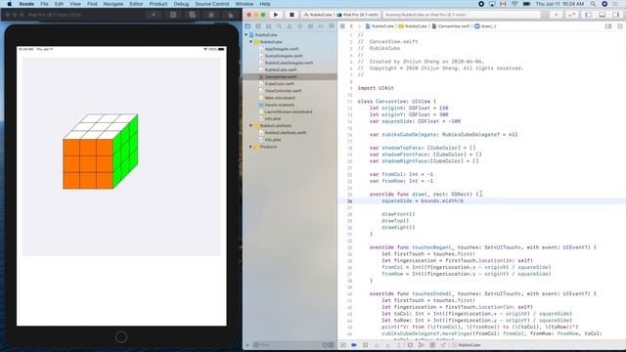Show the Breakpoint navigator
The width and height of the screenshot is (626, 352).
(321, 26)
